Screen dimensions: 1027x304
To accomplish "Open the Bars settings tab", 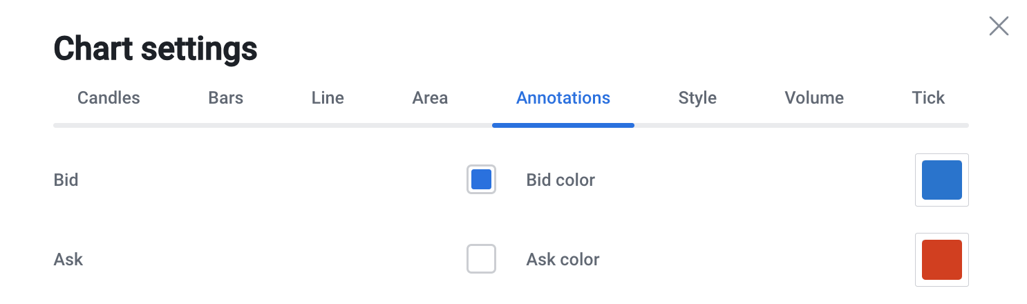I will (x=225, y=98).
